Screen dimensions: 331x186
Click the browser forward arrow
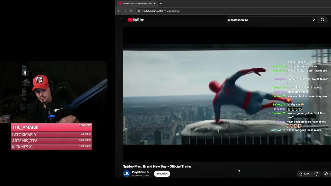[125, 11]
